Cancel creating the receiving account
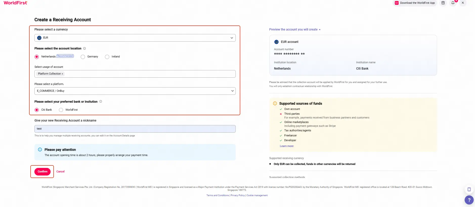475x207 pixels. pyautogui.click(x=60, y=171)
